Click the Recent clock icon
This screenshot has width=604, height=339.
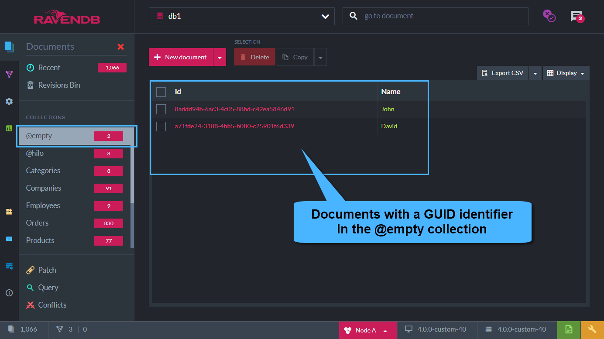30,68
